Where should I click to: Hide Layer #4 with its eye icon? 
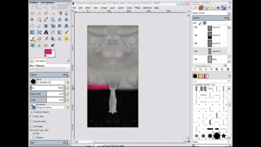click(196, 51)
